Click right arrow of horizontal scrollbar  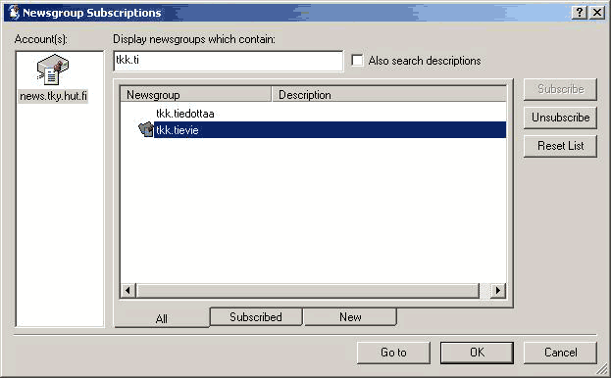(x=498, y=291)
